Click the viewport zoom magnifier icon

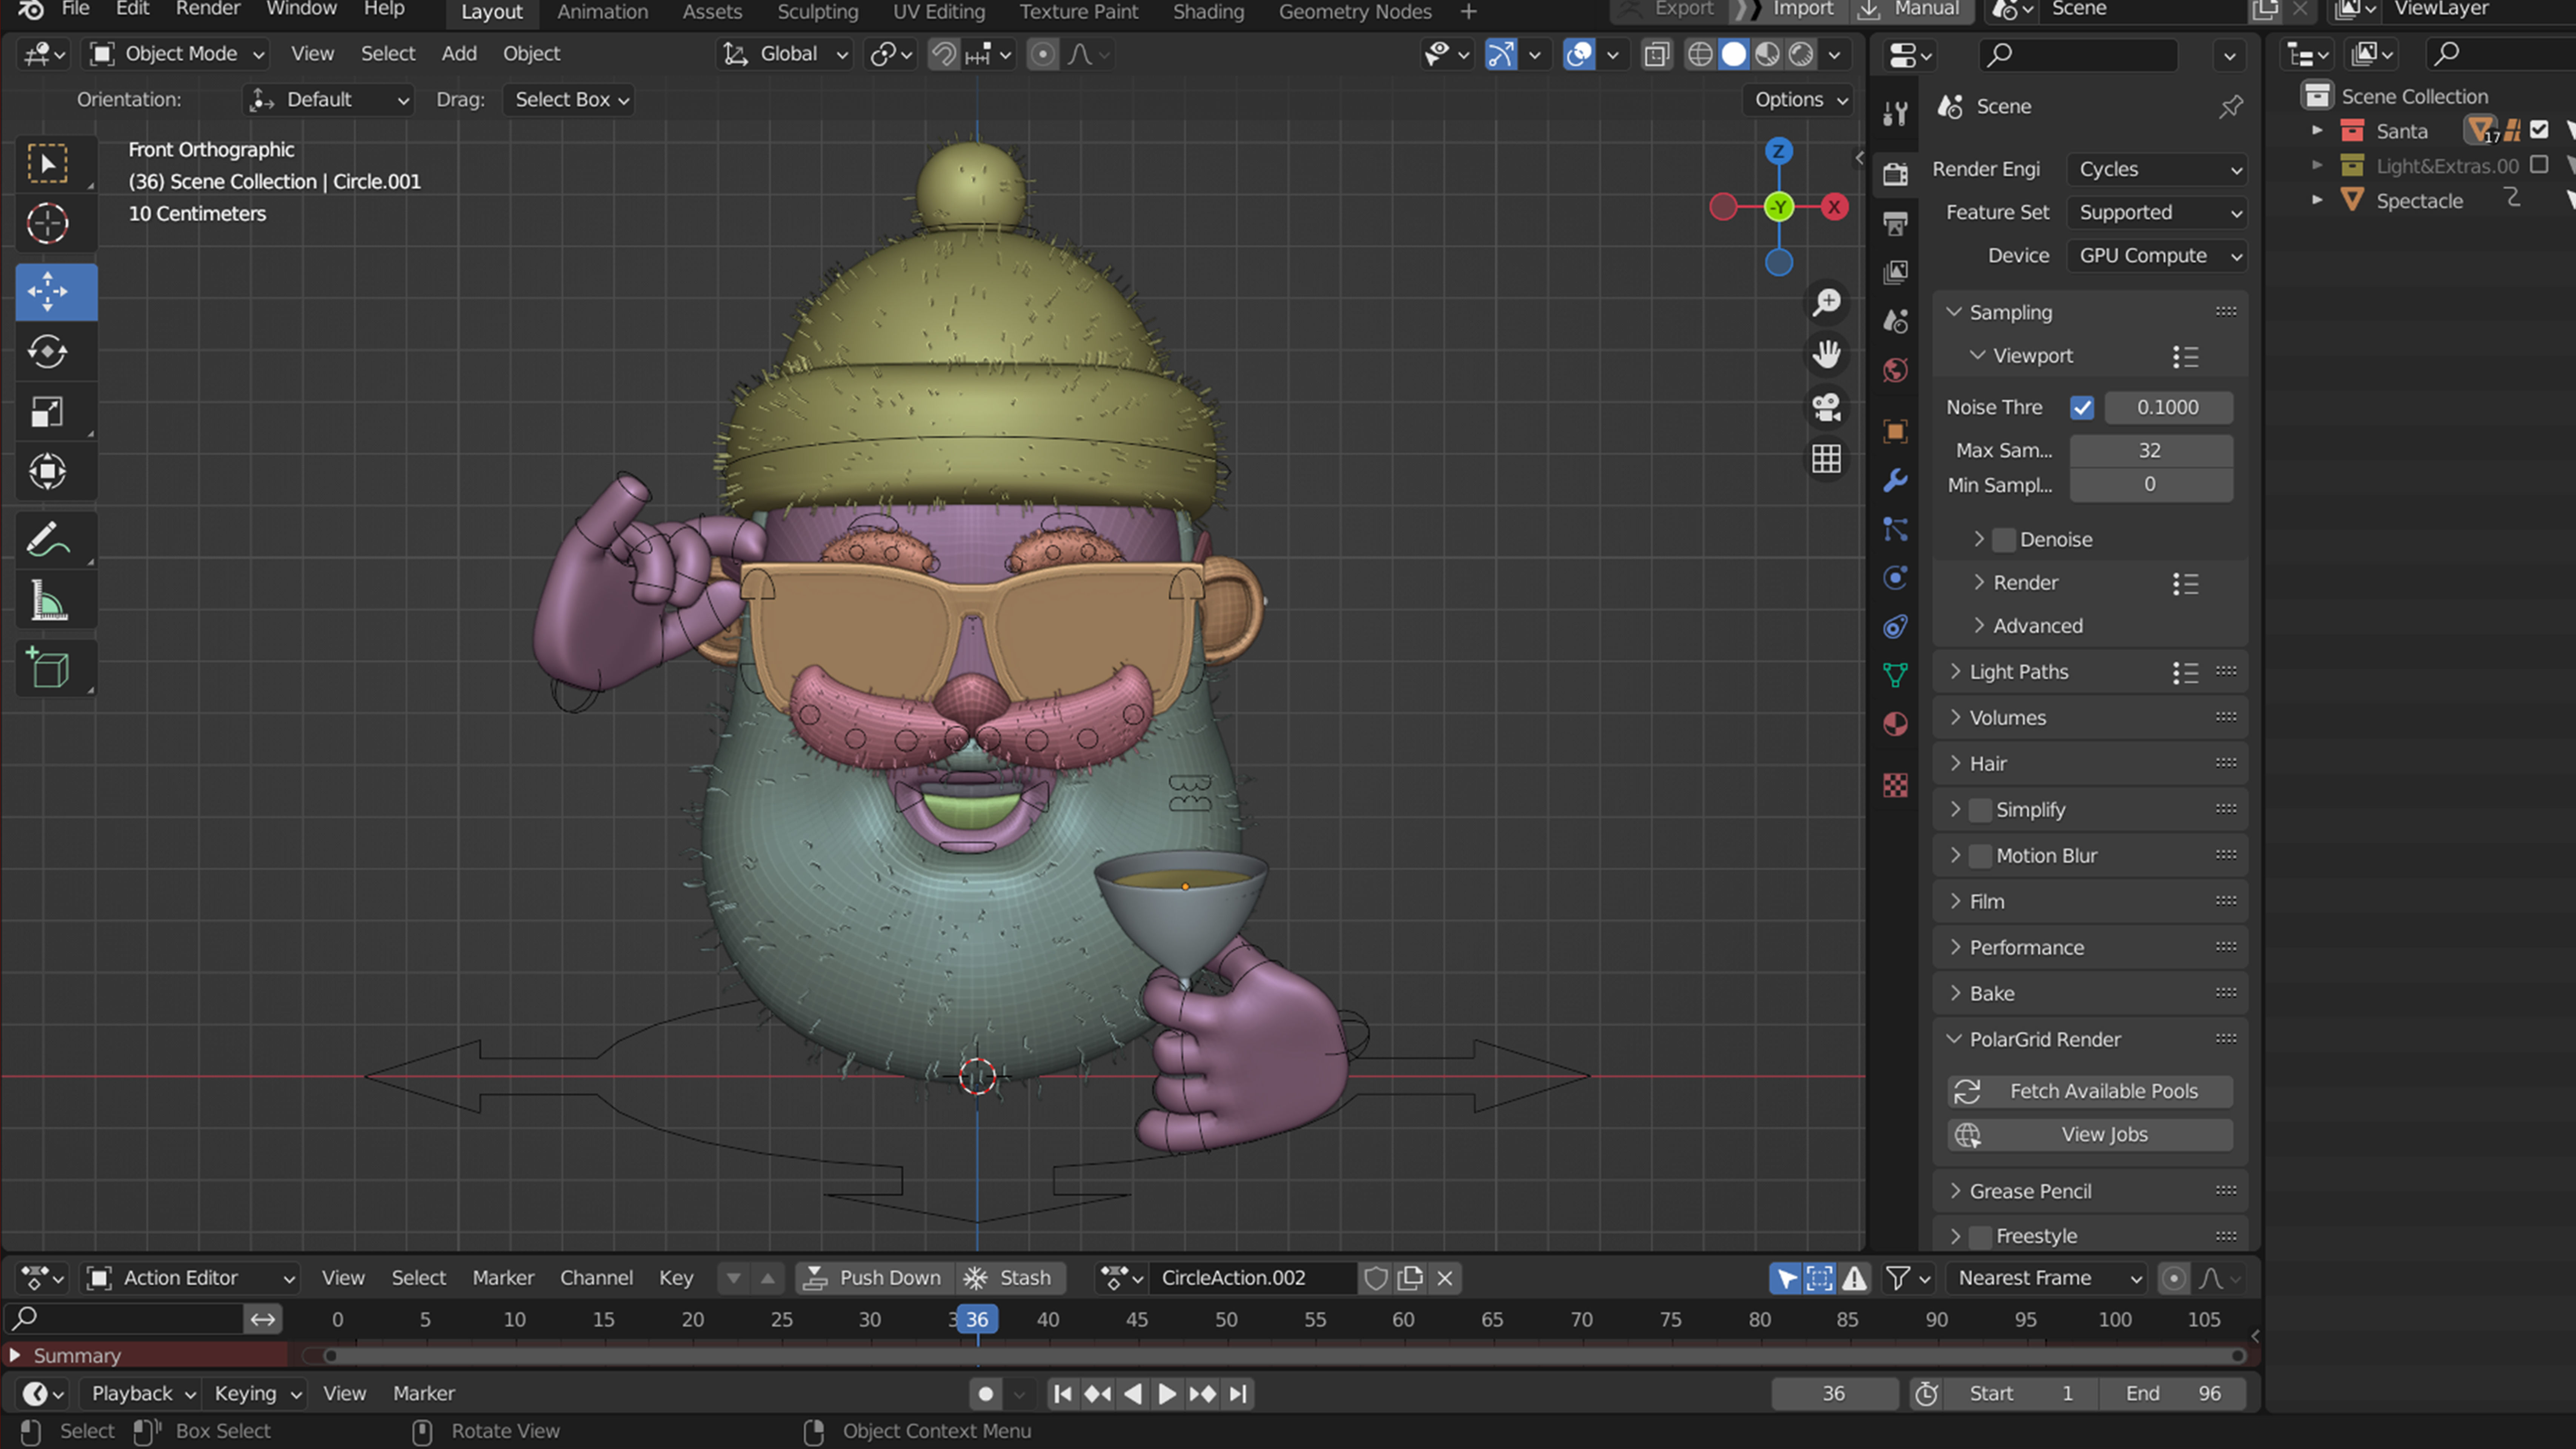pos(1827,302)
